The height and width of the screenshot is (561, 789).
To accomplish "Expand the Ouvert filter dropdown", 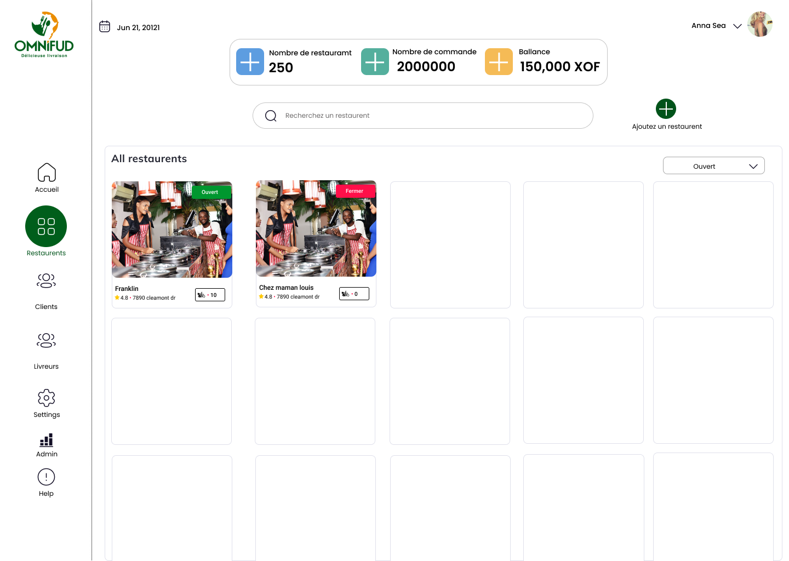I will pyautogui.click(x=714, y=166).
